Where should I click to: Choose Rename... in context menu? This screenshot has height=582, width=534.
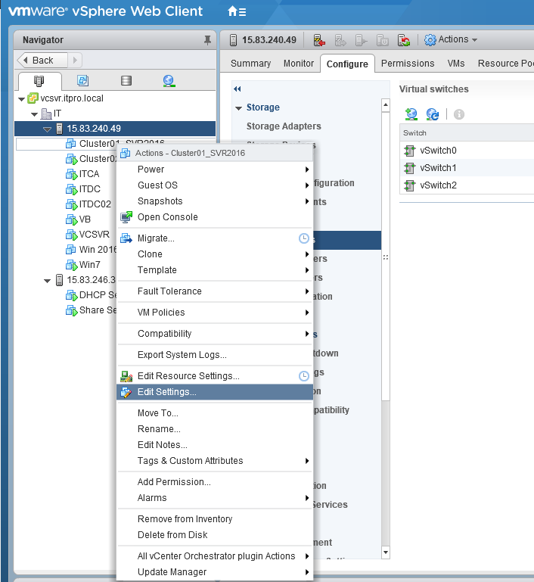pyautogui.click(x=215, y=429)
